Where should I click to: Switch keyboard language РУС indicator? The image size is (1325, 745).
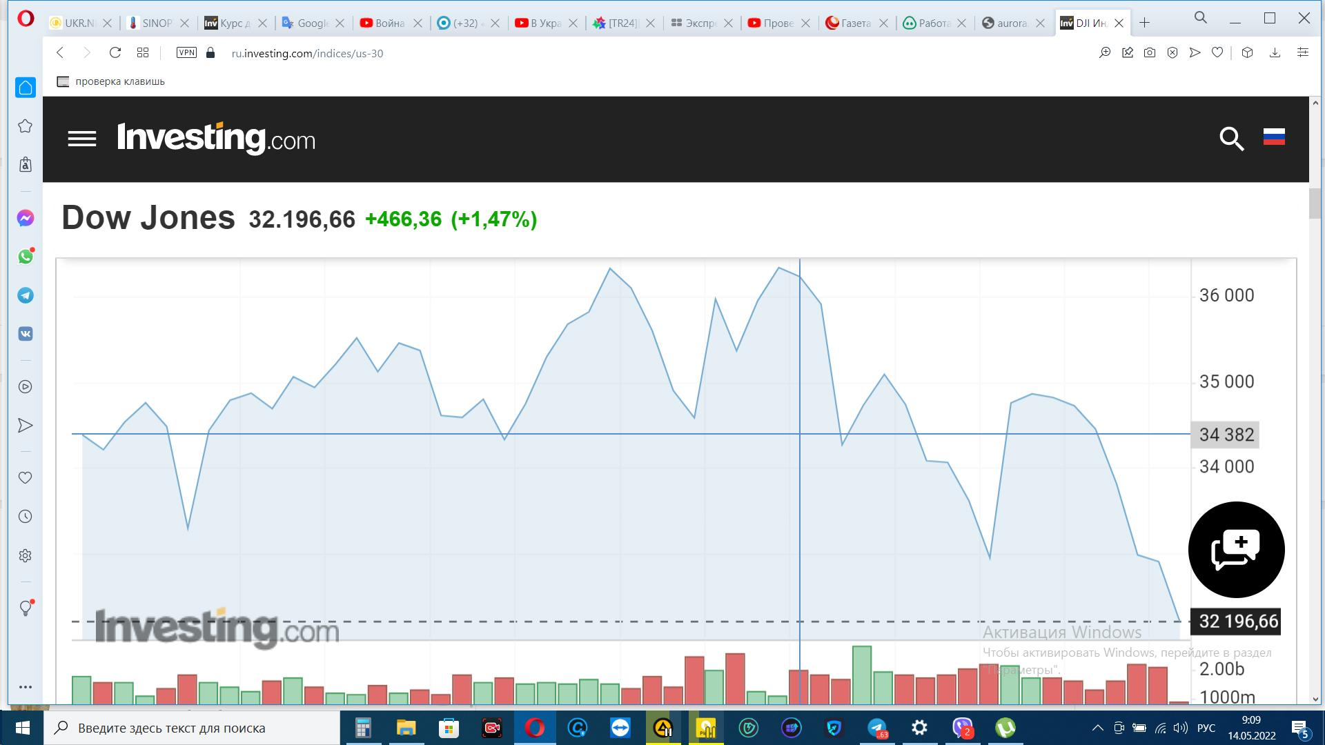point(1206,728)
